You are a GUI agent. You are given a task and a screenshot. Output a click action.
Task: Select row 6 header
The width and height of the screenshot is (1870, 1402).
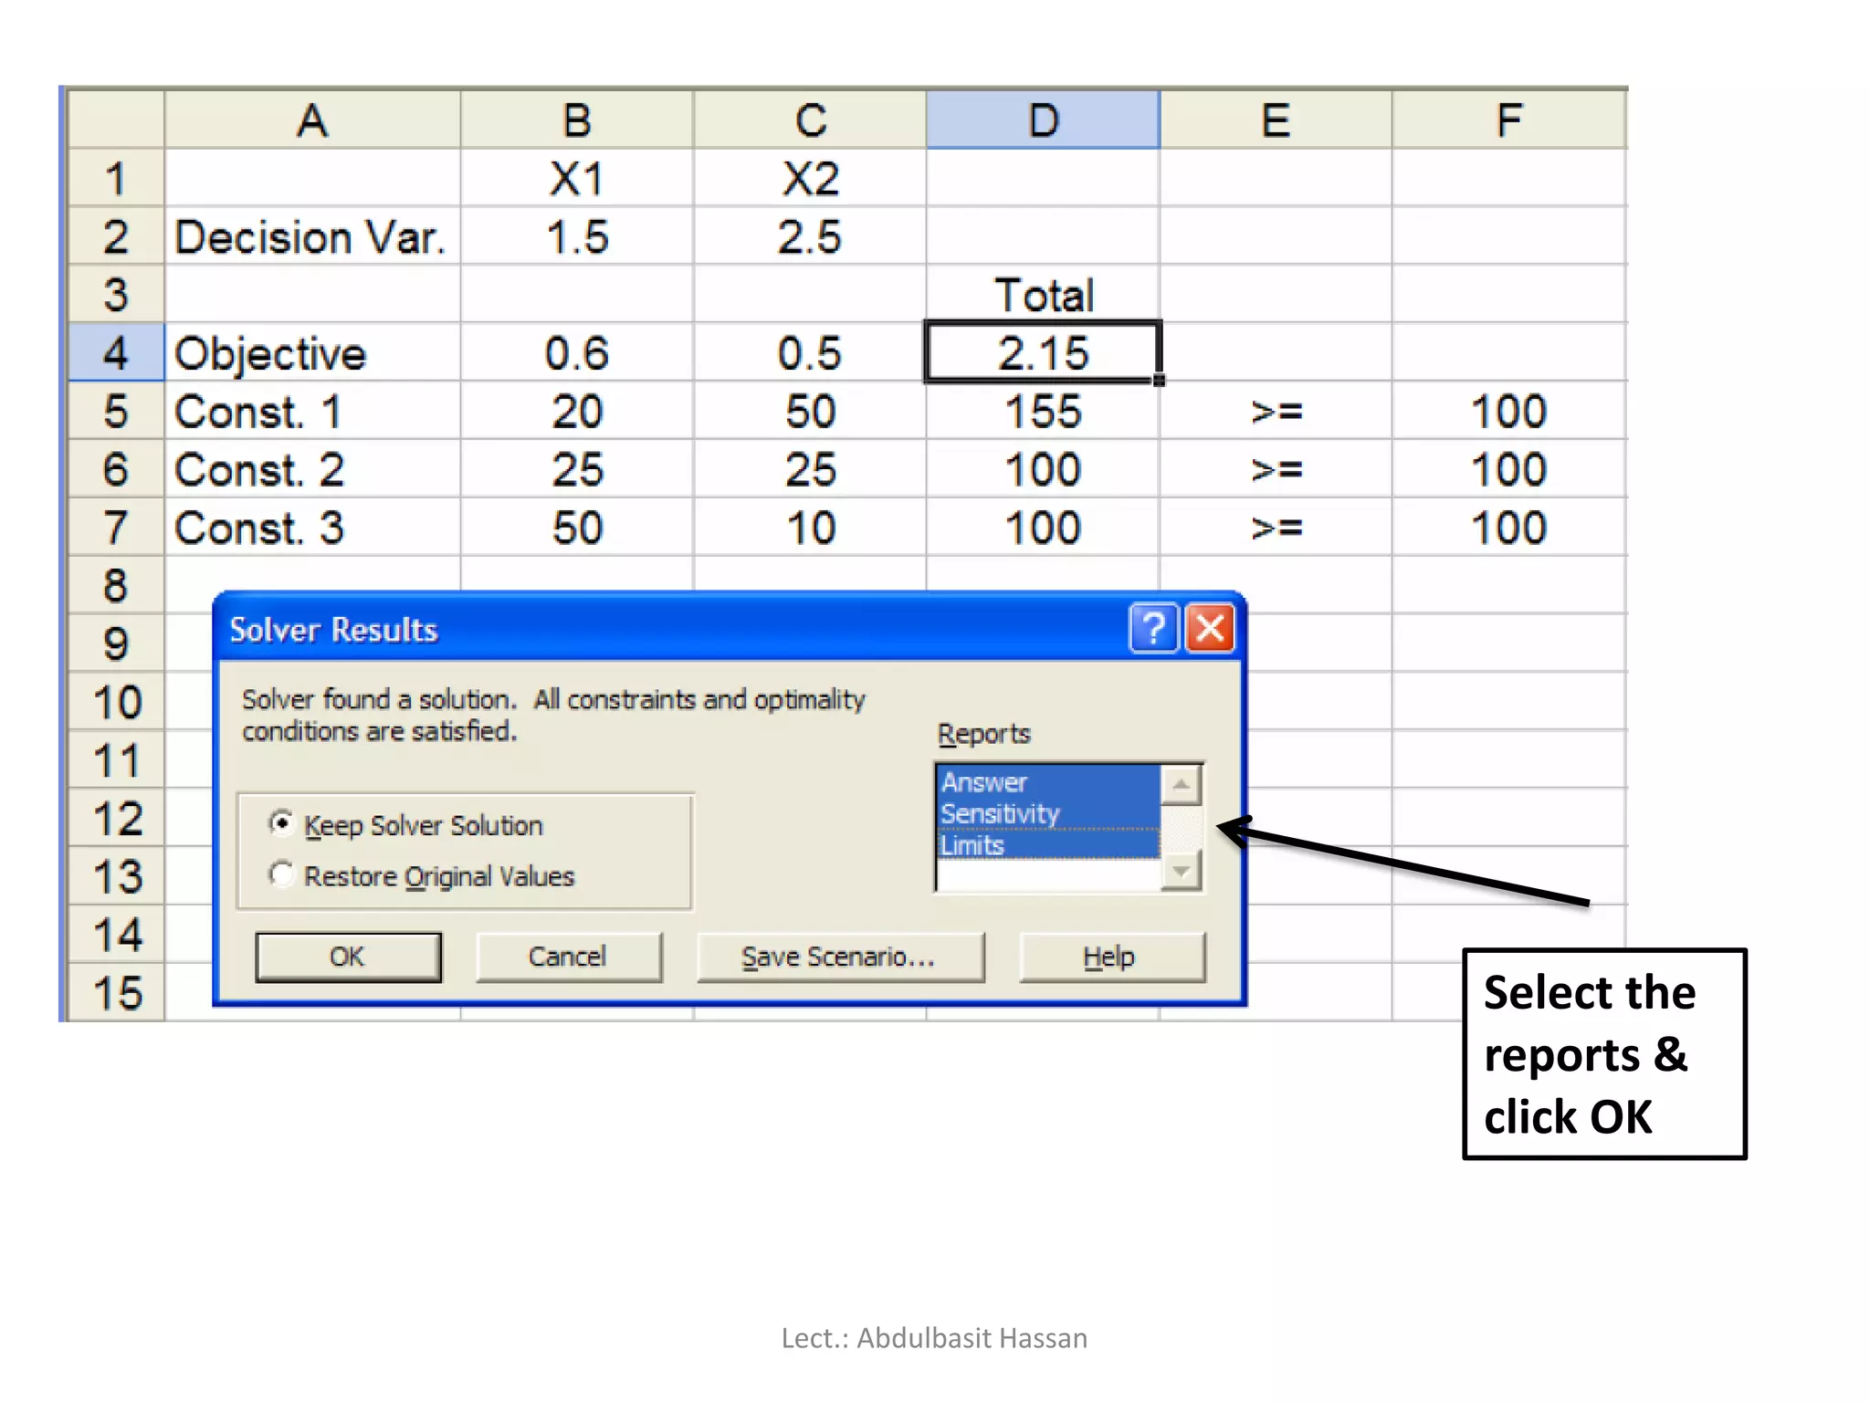(116, 469)
